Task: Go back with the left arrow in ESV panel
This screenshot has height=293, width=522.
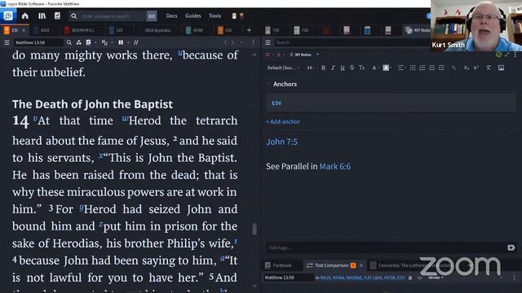Action: [x=225, y=42]
